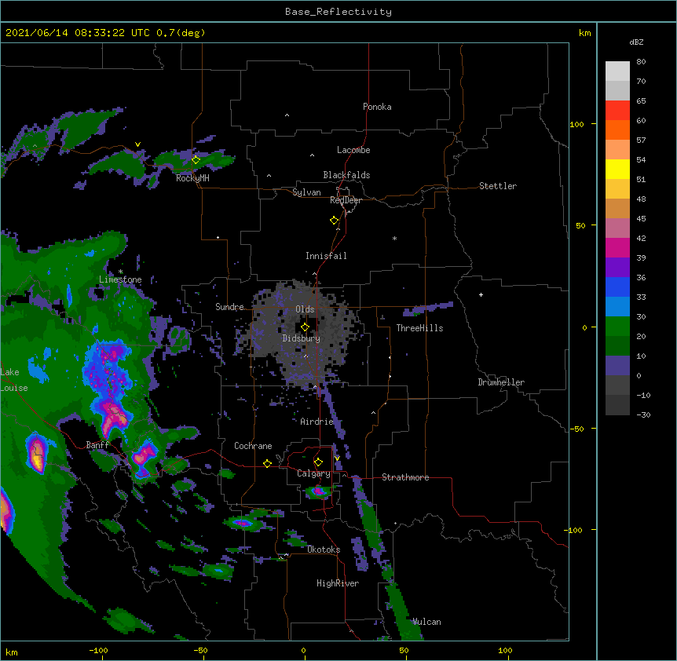The height and width of the screenshot is (661, 677).
Task: Click the Stettler city label
Action: 498,186
